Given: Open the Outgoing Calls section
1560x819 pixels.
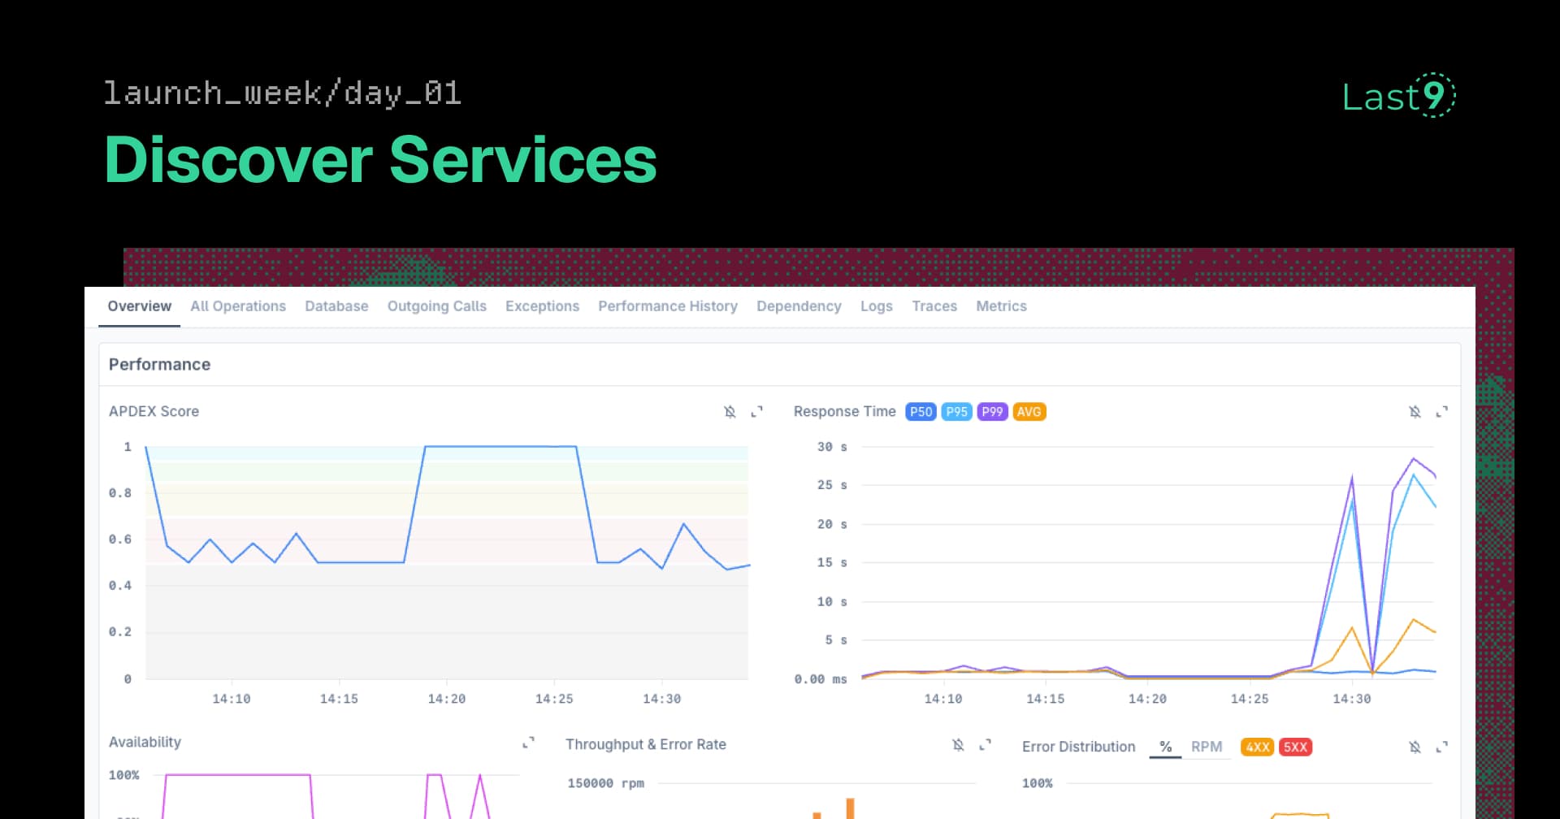Looking at the screenshot, I should (x=436, y=306).
